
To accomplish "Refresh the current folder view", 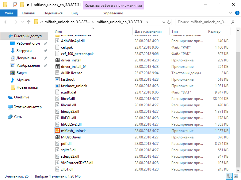I will tap(169, 22).
